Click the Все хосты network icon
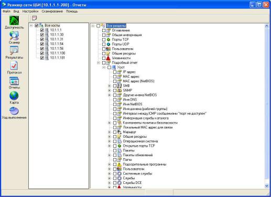Viewport: 271px width, 197px height. pyautogui.click(x=41, y=25)
